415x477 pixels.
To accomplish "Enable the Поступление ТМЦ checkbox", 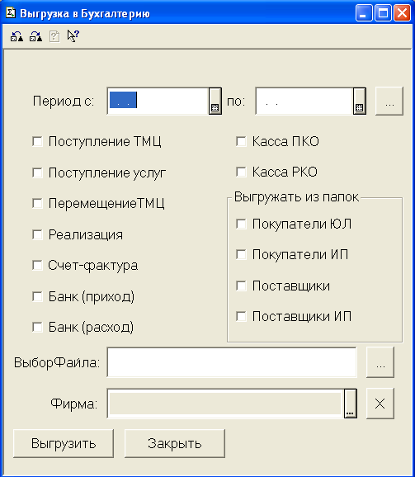I will click(x=37, y=141).
